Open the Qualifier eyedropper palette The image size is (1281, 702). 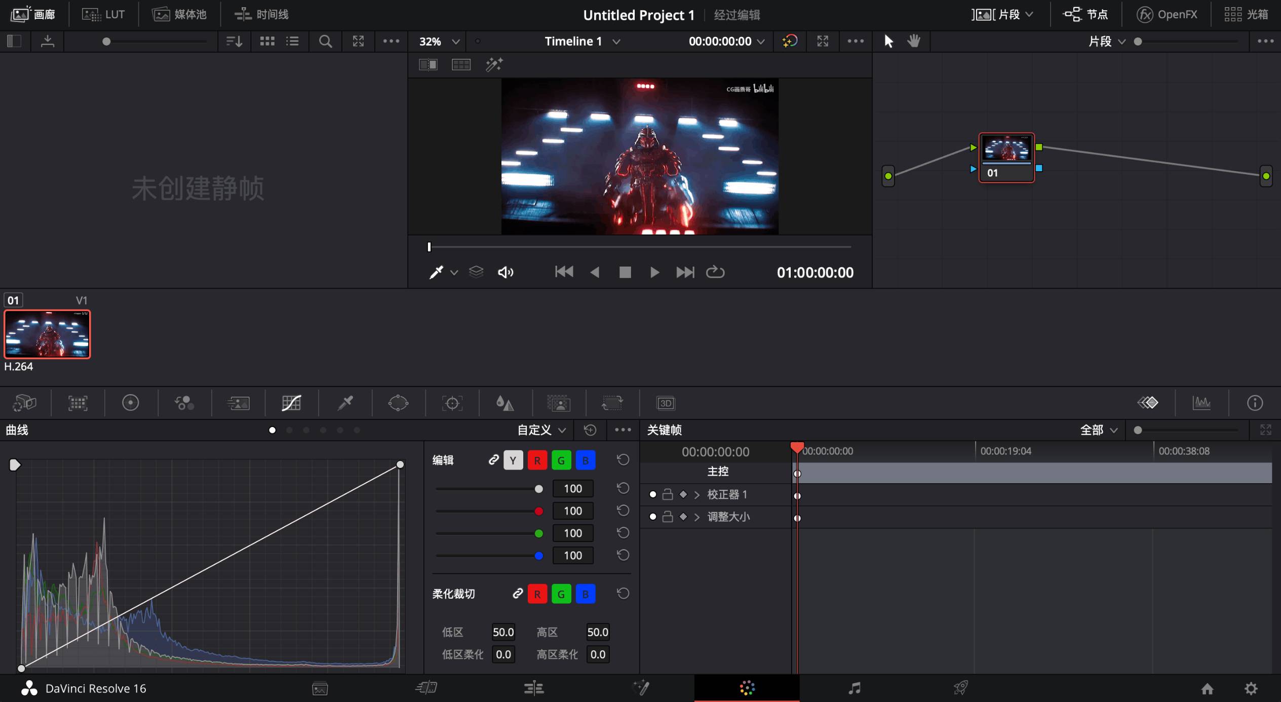[345, 403]
